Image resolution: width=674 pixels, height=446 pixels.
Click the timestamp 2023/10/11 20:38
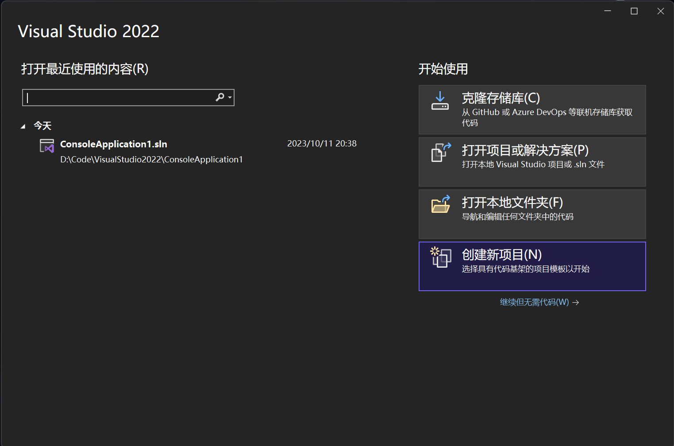(322, 143)
